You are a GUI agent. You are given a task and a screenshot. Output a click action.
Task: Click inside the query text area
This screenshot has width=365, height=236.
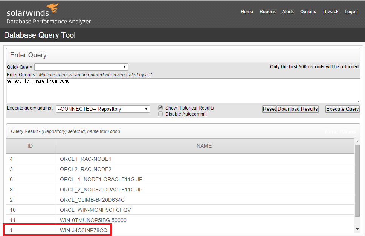pos(183,91)
